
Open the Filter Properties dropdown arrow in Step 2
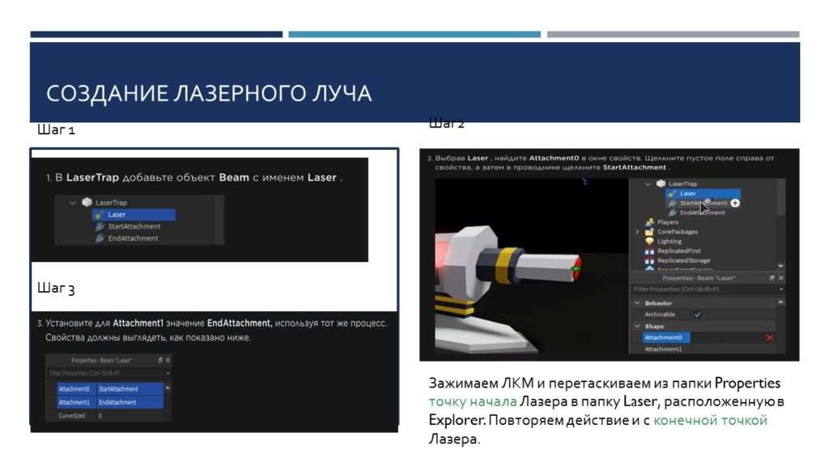pyautogui.click(x=781, y=289)
